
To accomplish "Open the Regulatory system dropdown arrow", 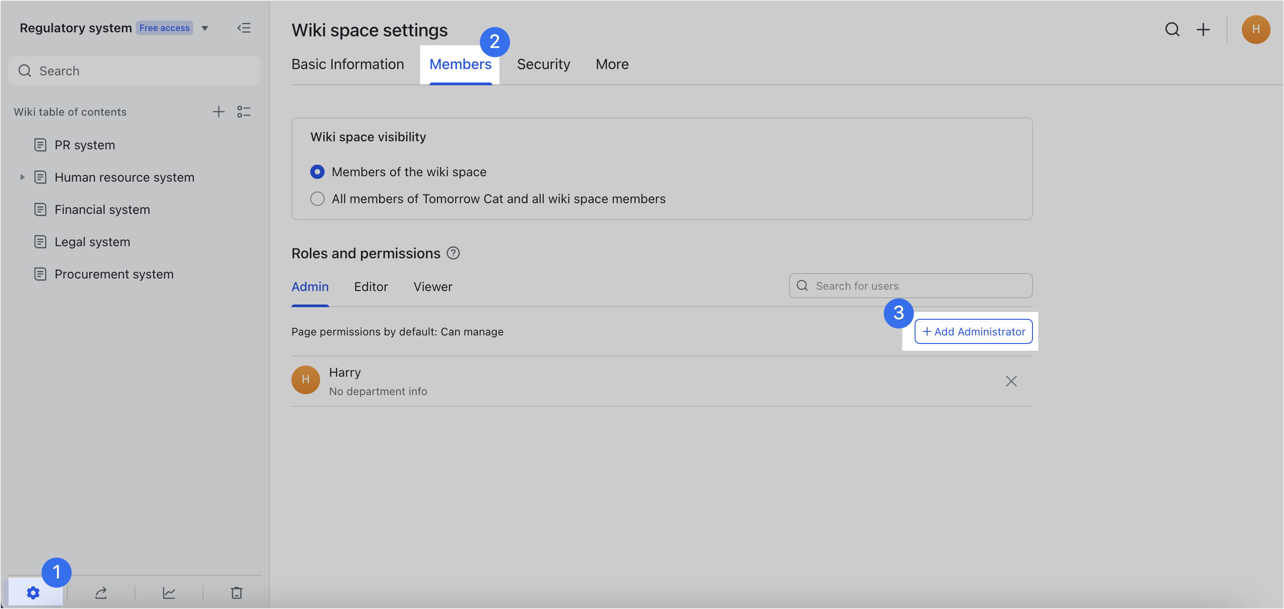I will (205, 28).
